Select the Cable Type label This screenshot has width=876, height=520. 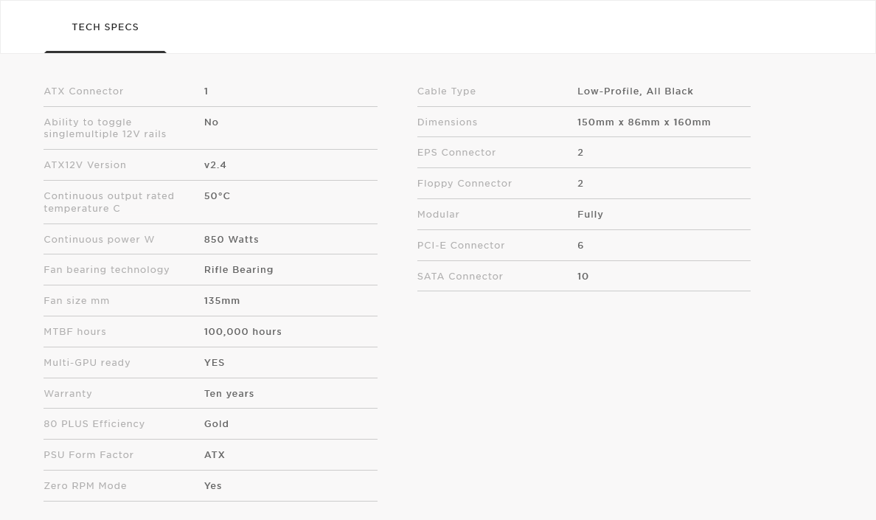(x=446, y=91)
